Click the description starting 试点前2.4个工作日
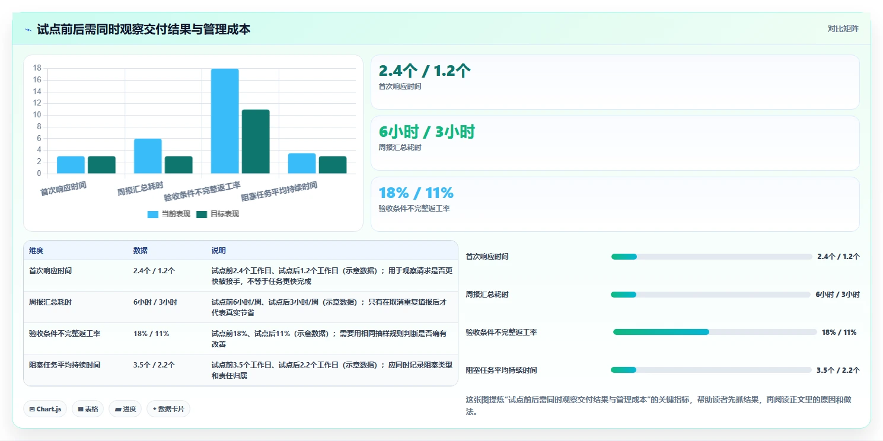This screenshot has width=883, height=441. point(332,276)
